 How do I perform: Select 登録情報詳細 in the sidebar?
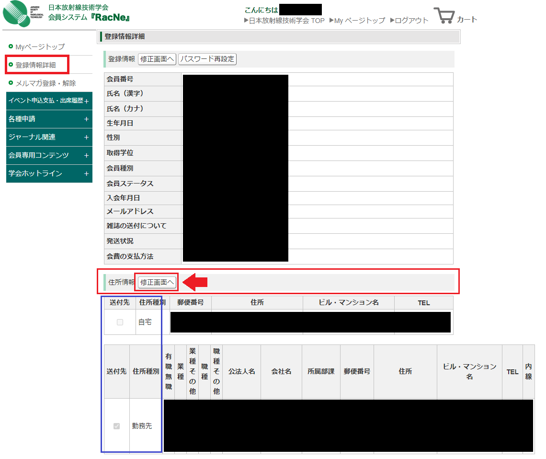click(x=35, y=65)
